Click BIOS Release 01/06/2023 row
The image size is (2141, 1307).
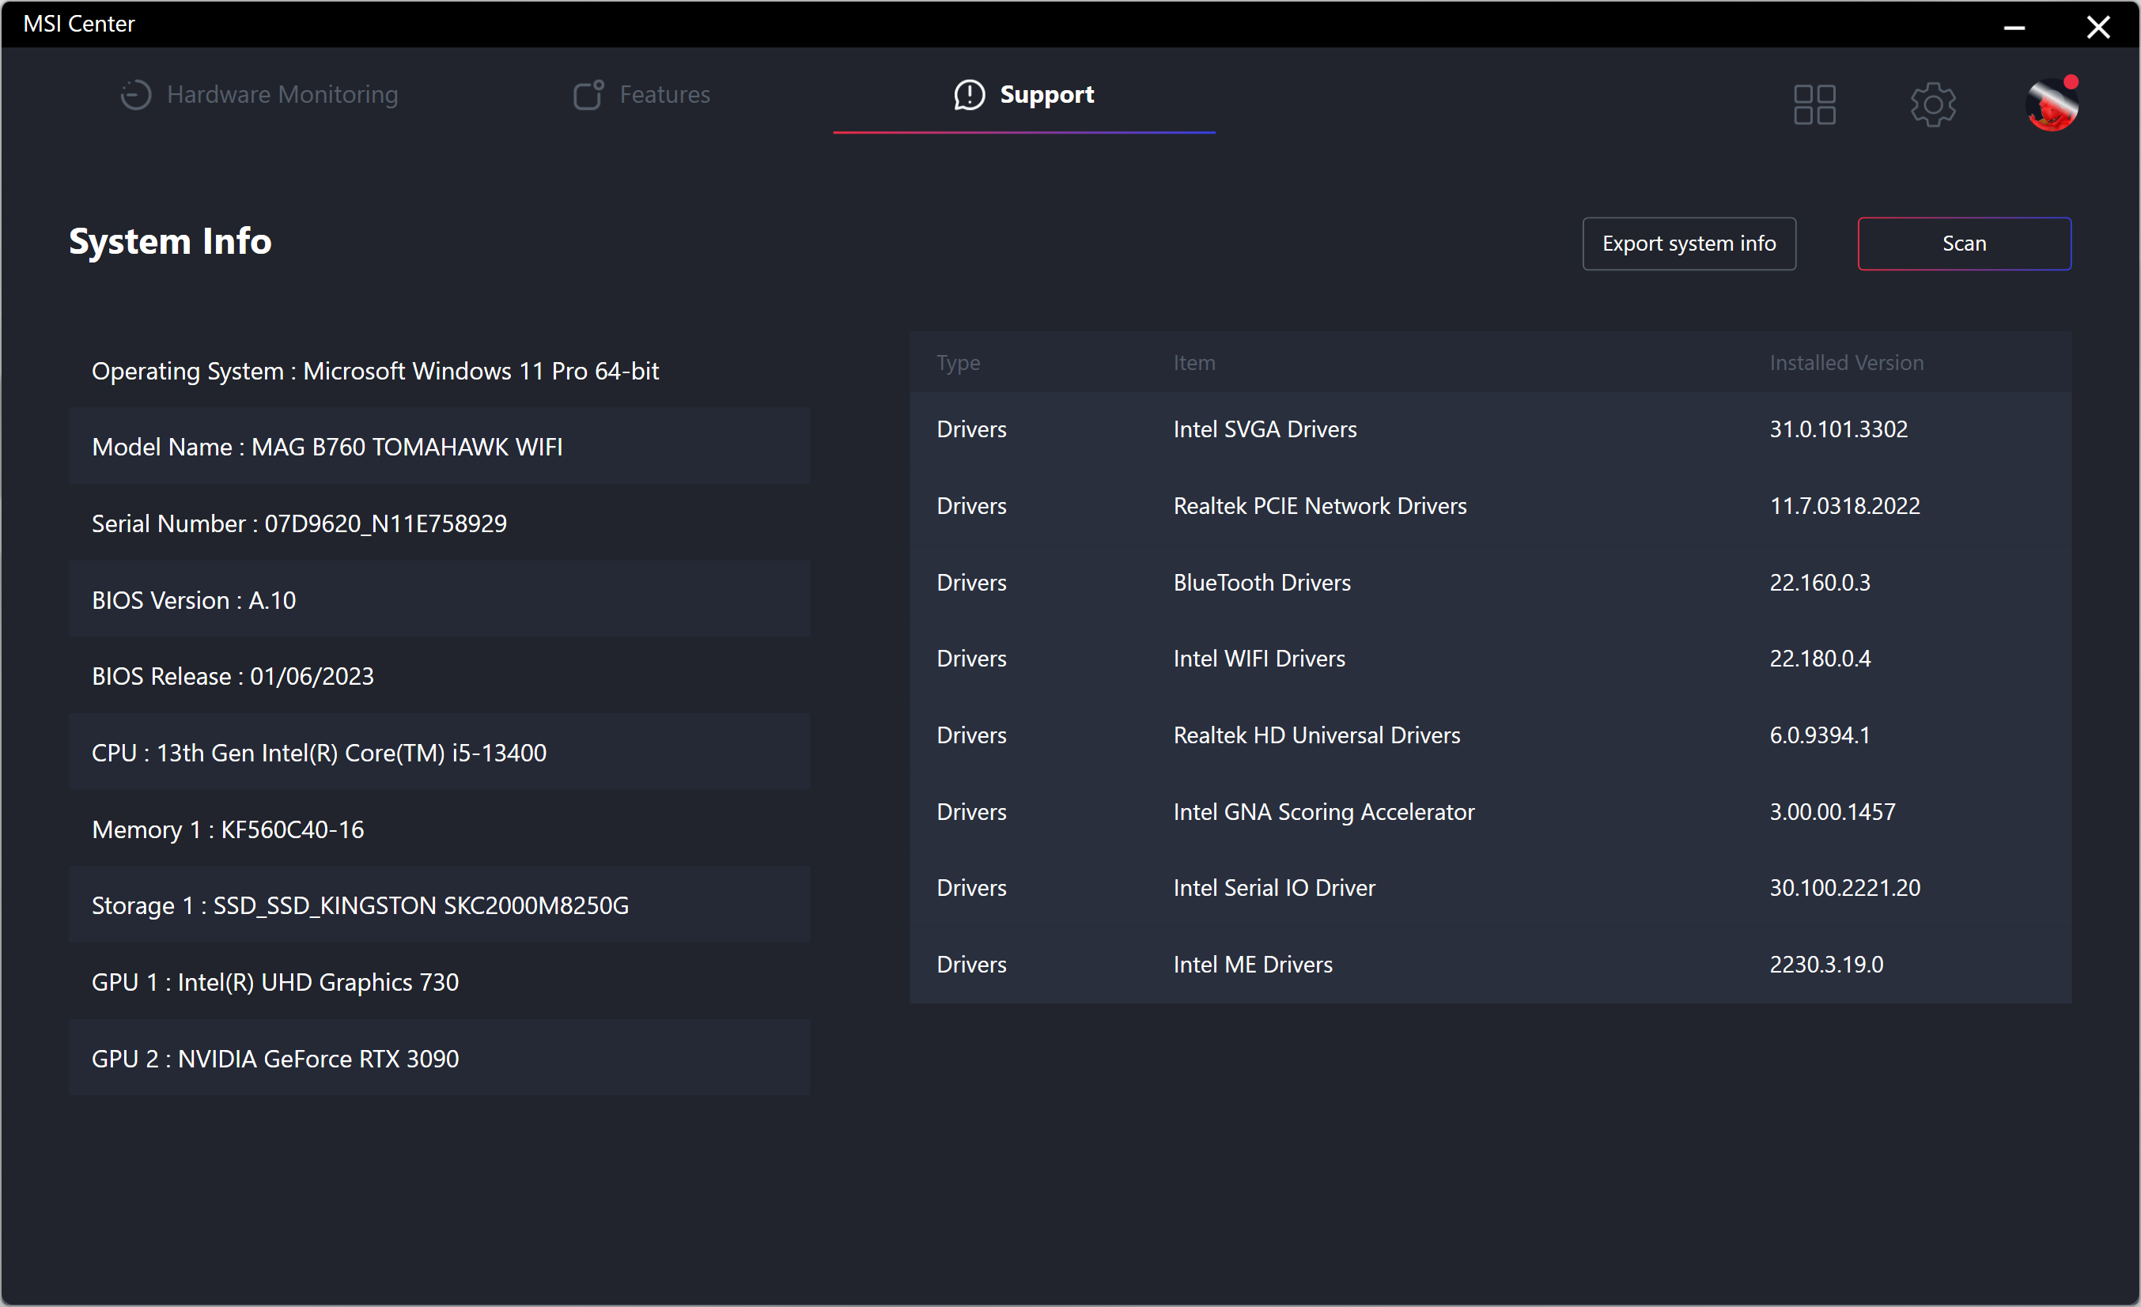(x=440, y=676)
